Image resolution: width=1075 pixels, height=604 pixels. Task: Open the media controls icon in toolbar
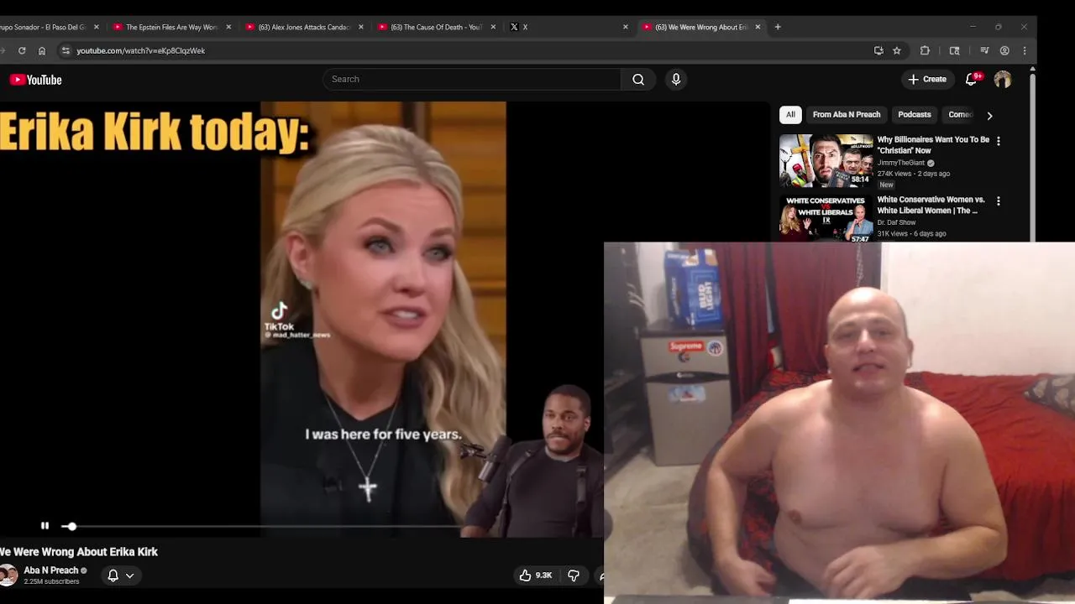coord(984,50)
